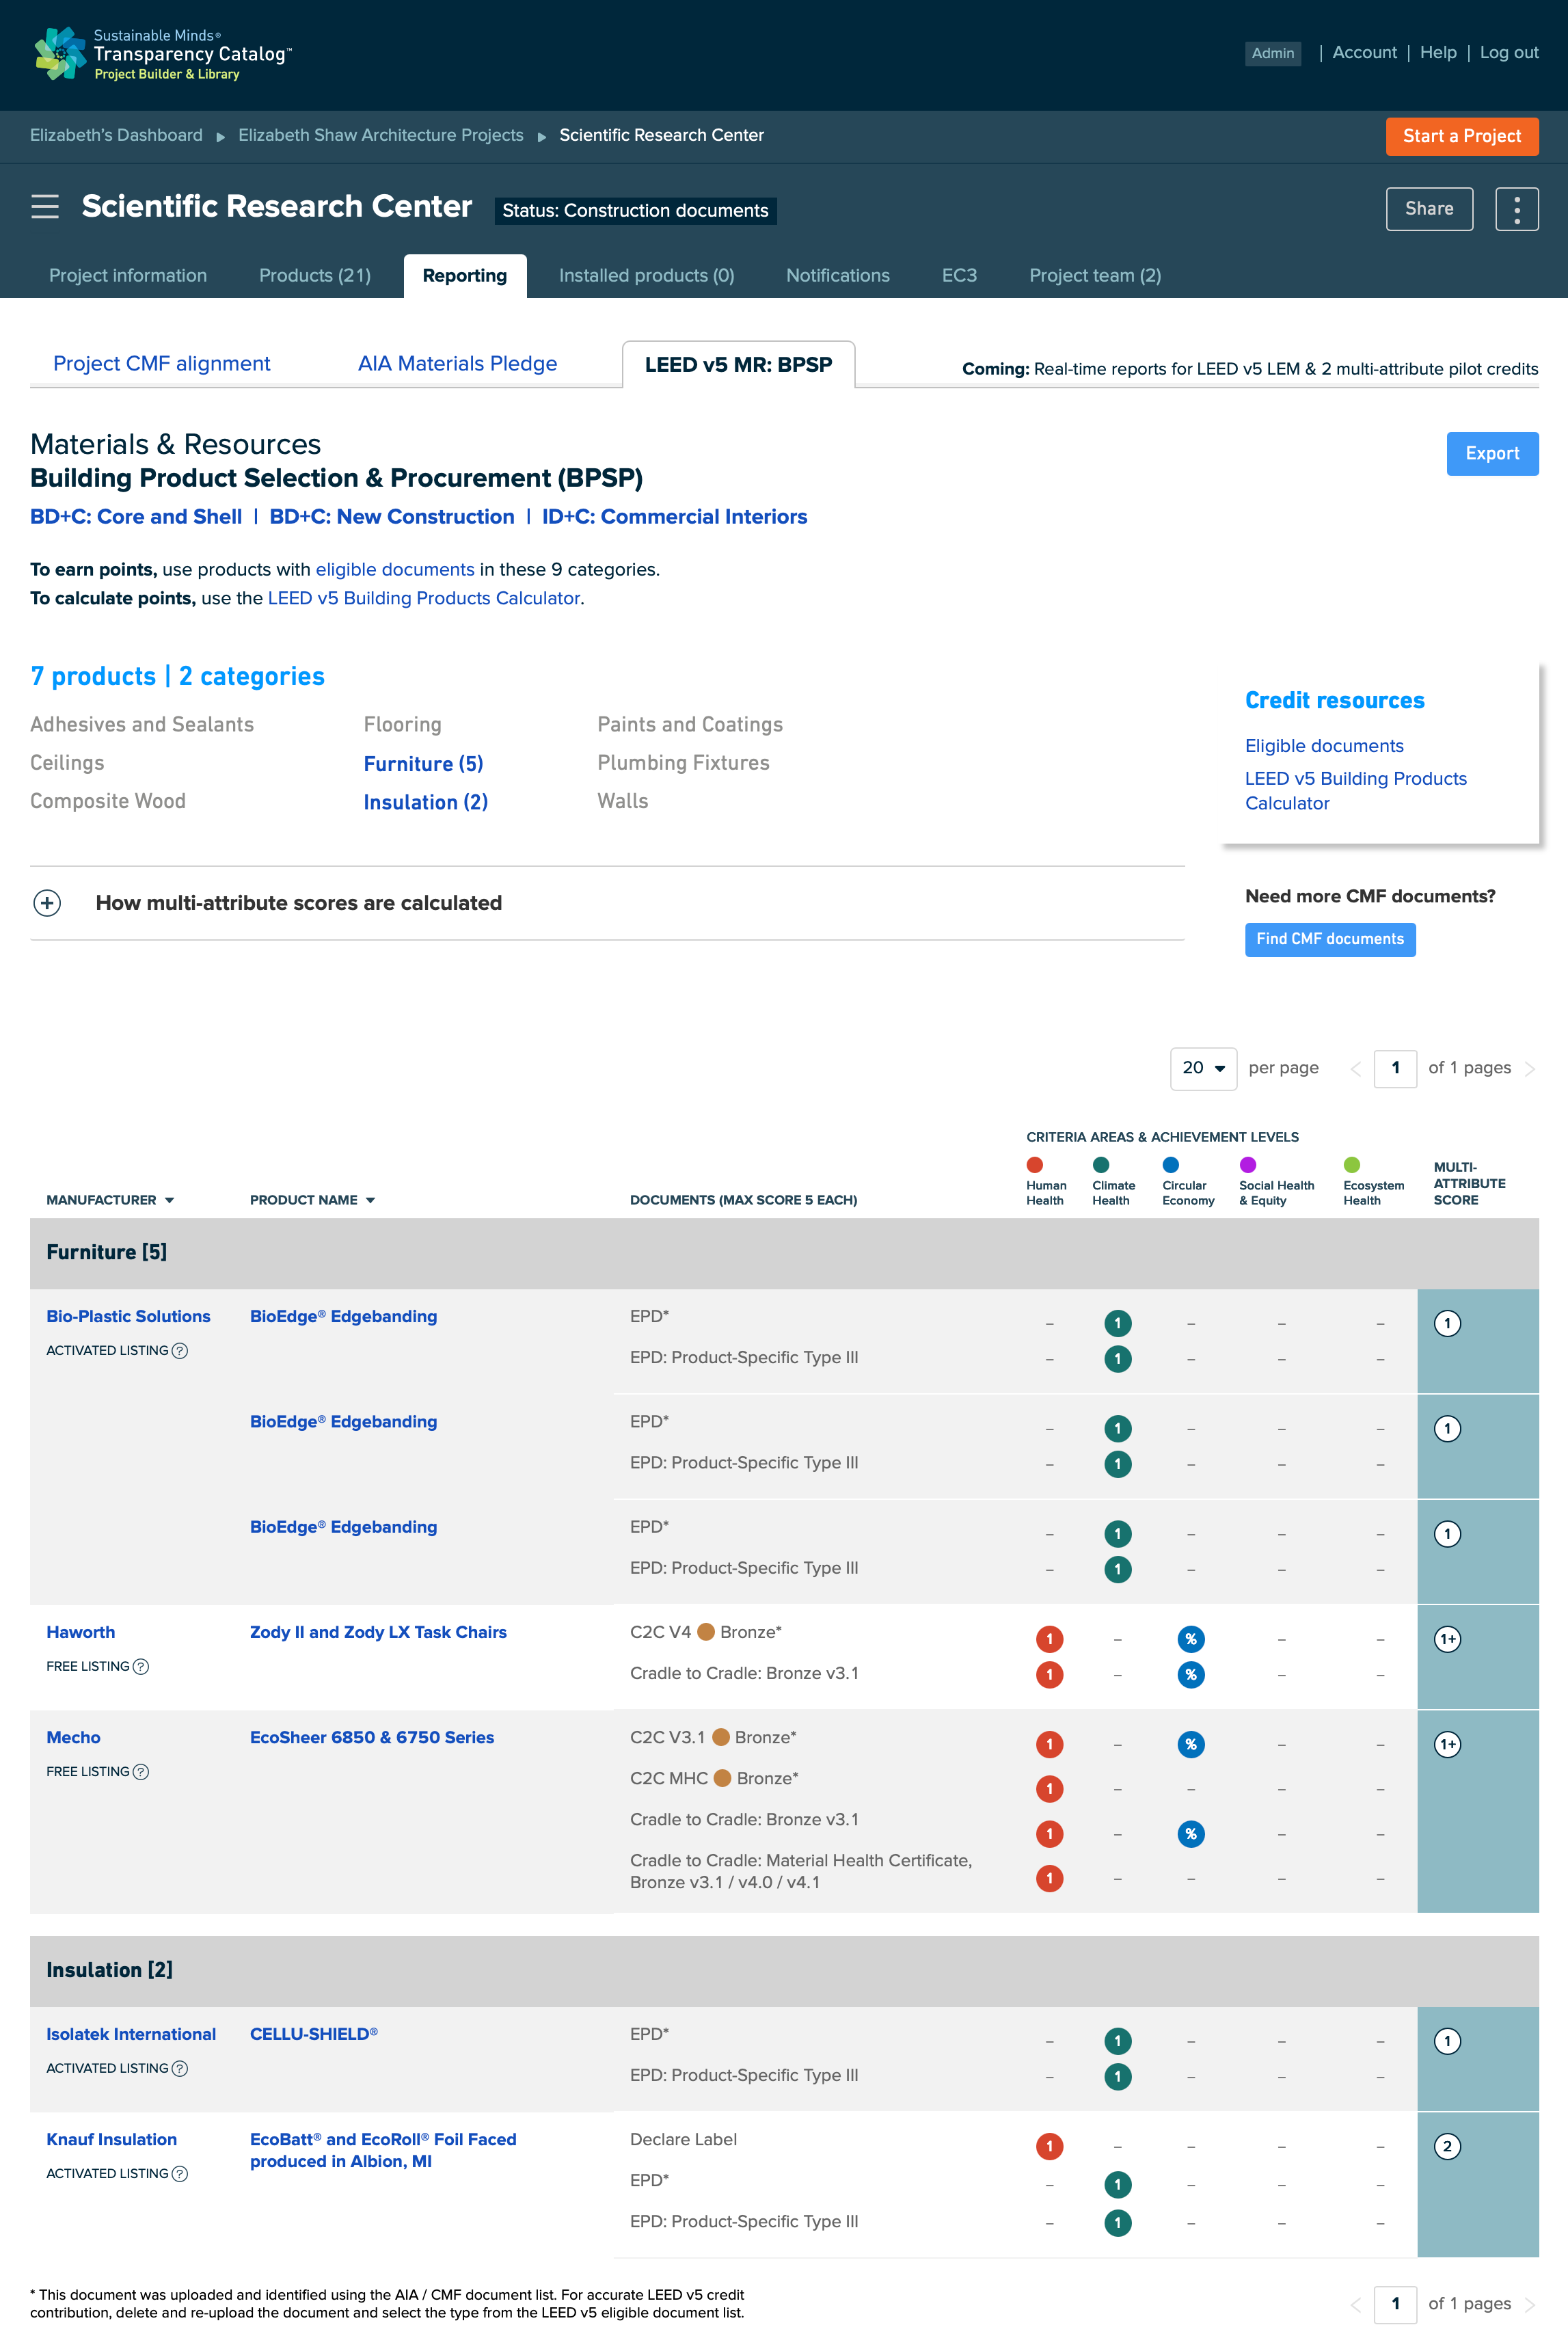
Task: Open the EC3 tab
Action: 959,275
